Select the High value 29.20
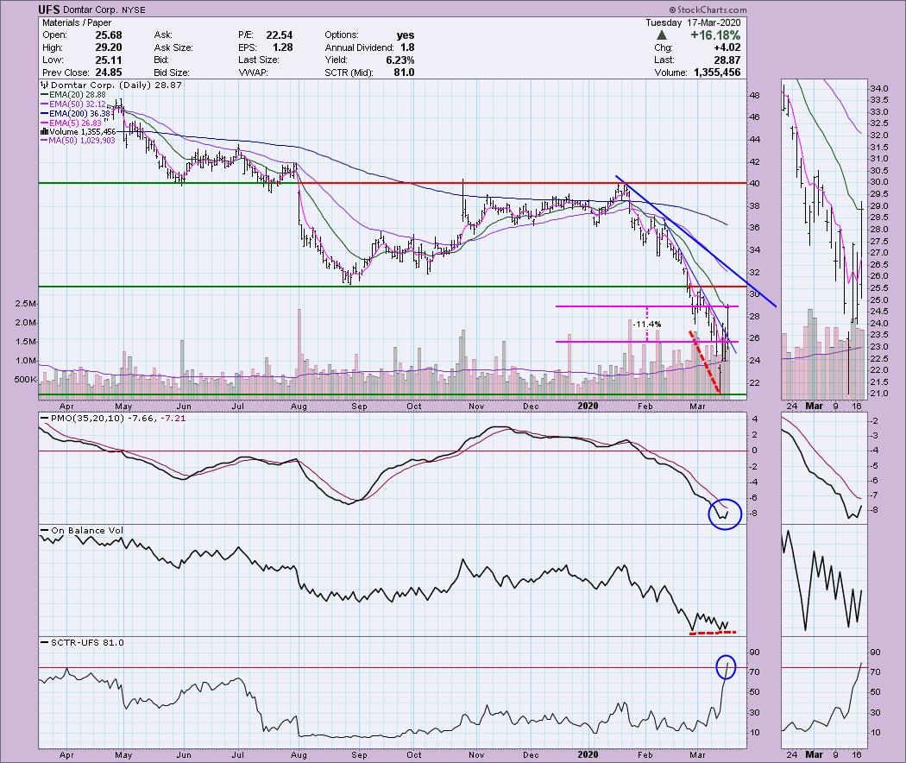The width and height of the screenshot is (906, 763). 109,48
